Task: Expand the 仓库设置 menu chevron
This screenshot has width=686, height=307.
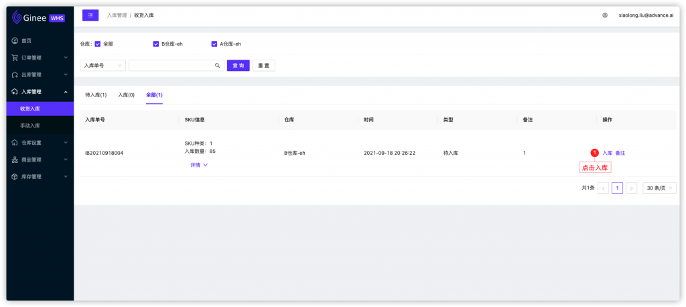Action: [66, 143]
